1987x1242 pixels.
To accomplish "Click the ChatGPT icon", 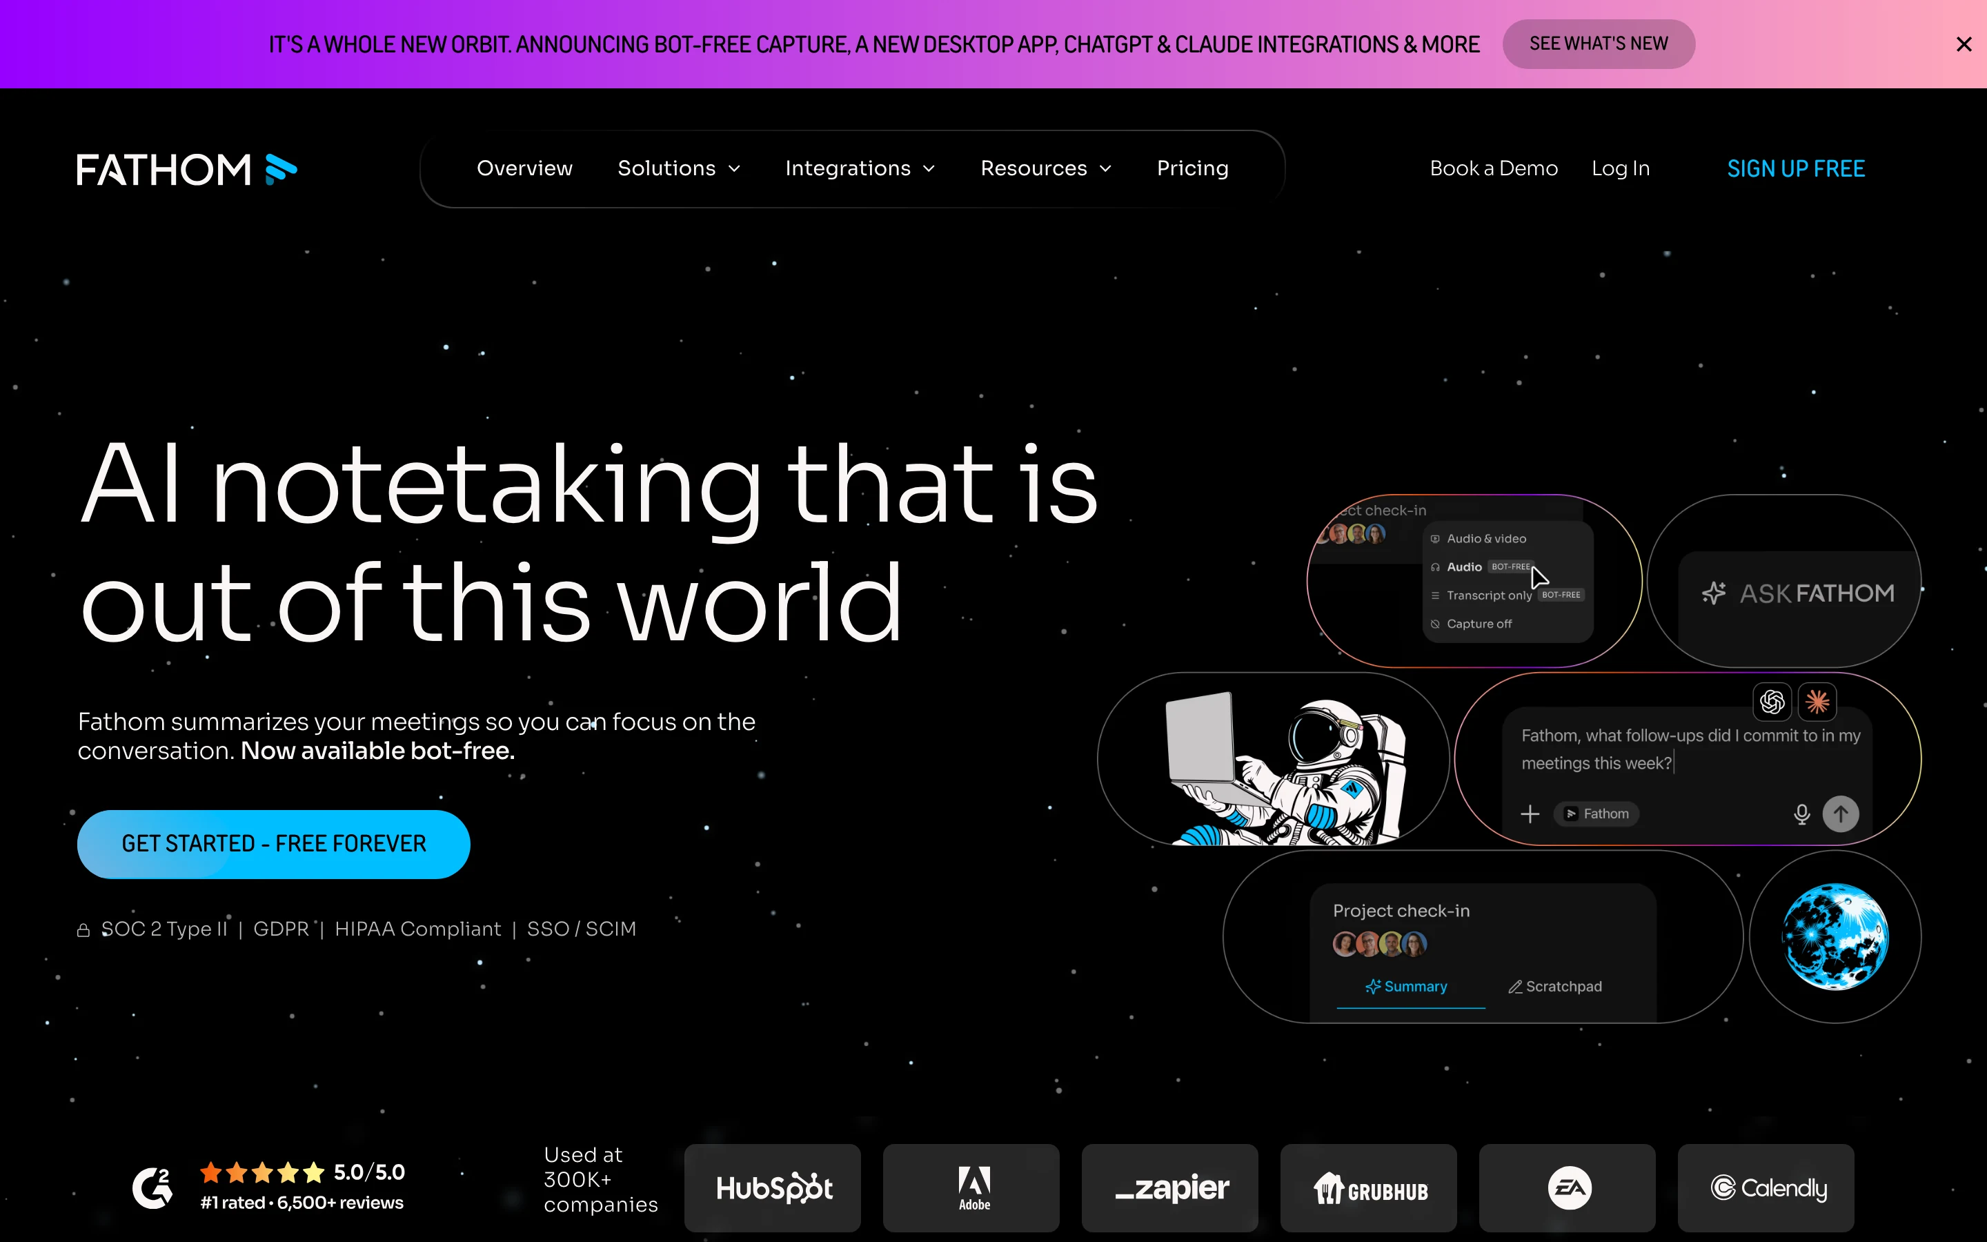I will tap(1772, 702).
